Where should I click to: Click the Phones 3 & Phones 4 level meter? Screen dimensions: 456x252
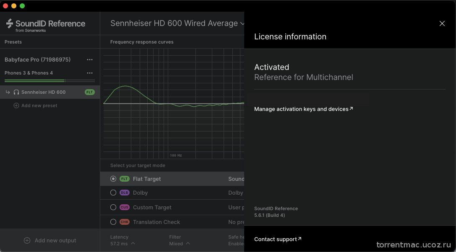(x=50, y=80)
